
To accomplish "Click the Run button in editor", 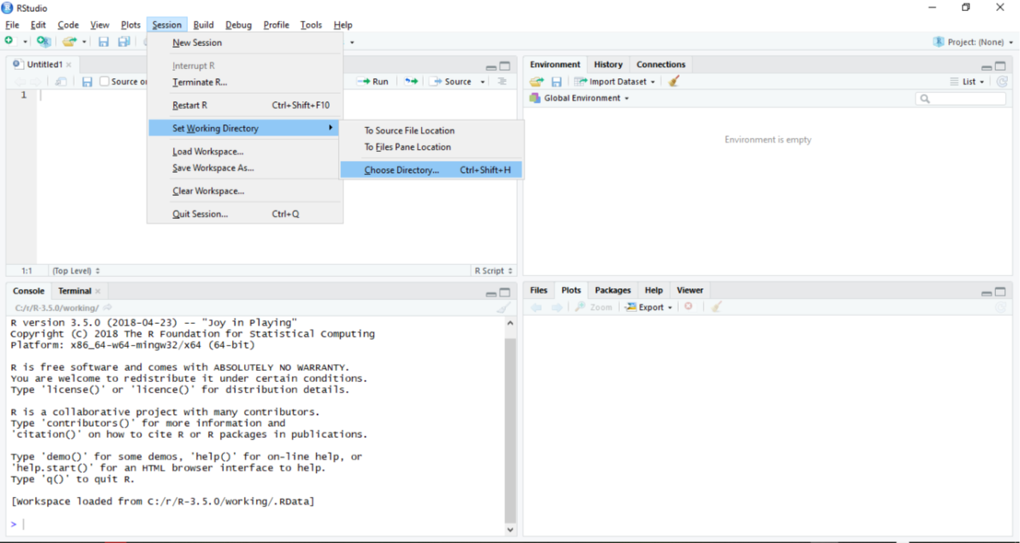I will pos(373,81).
